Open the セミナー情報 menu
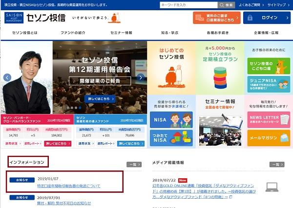The image size is (293, 208). (121, 33)
